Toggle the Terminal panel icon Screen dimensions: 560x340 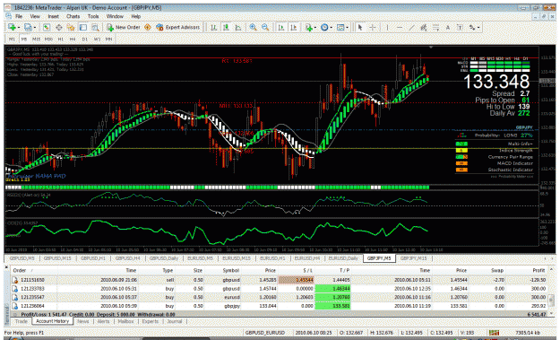tap(82, 27)
